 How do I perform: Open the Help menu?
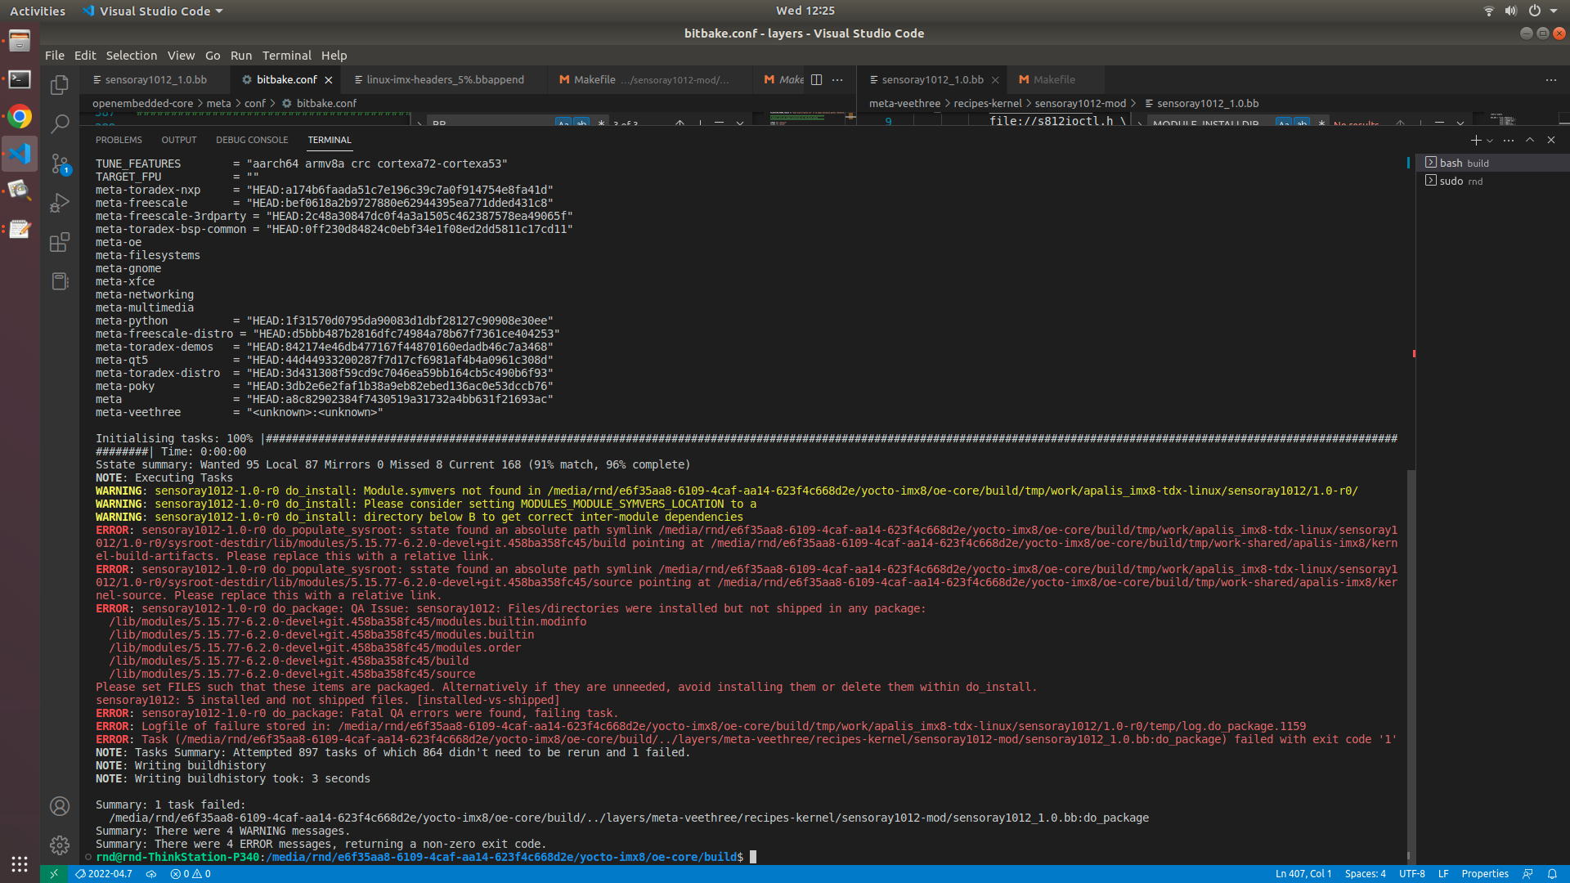[x=334, y=56]
